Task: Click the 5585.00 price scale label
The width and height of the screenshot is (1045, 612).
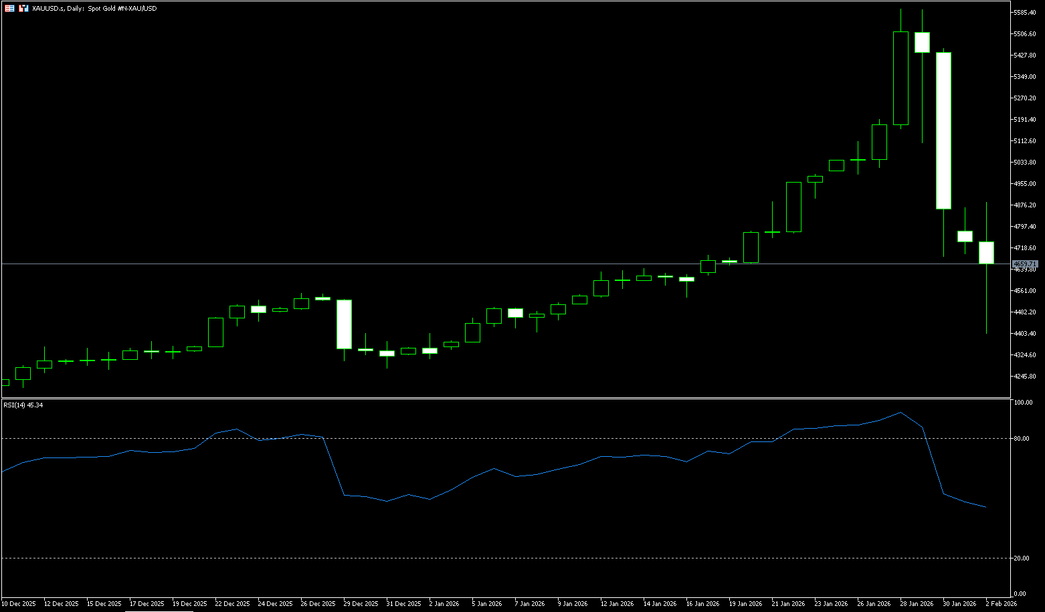Action: (1024, 13)
